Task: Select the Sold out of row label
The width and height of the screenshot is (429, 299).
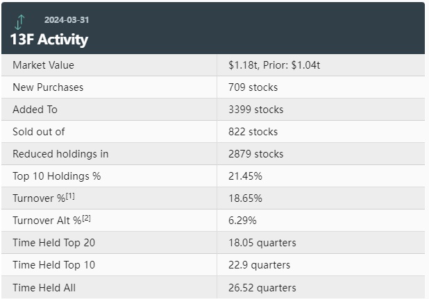Action: point(38,132)
